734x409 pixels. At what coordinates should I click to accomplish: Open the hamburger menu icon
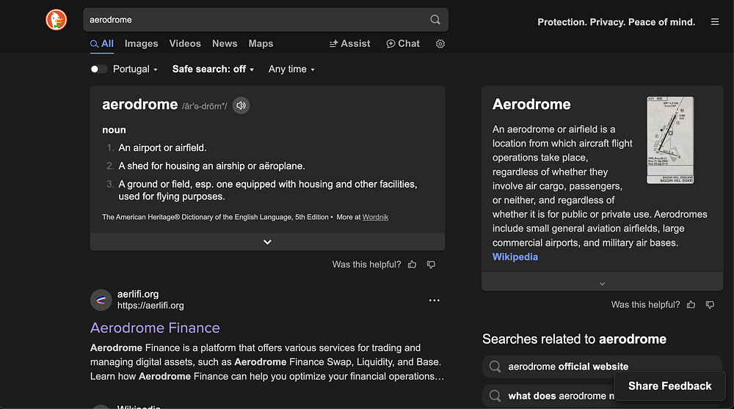tap(715, 22)
